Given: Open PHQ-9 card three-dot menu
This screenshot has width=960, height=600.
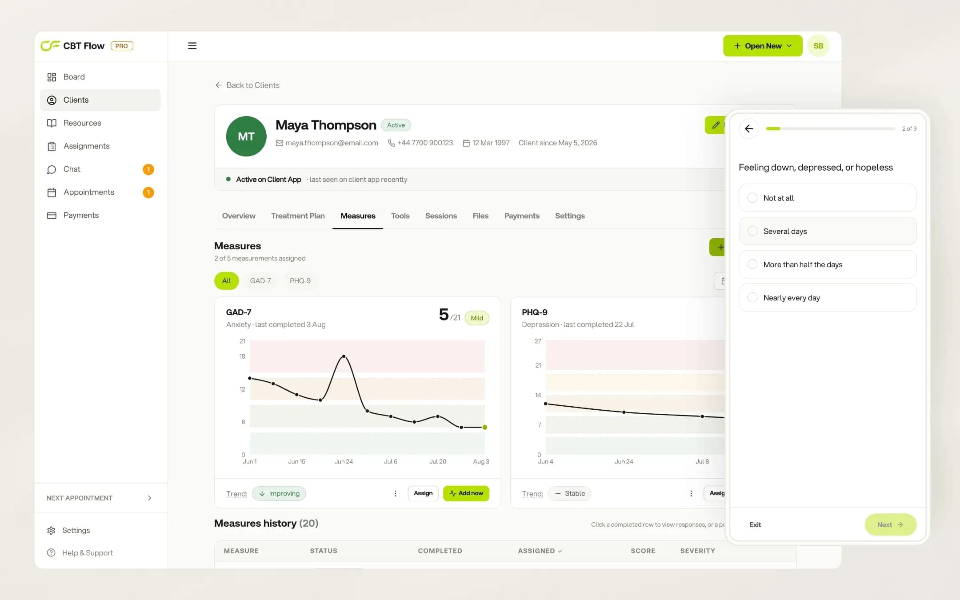Looking at the screenshot, I should 691,493.
